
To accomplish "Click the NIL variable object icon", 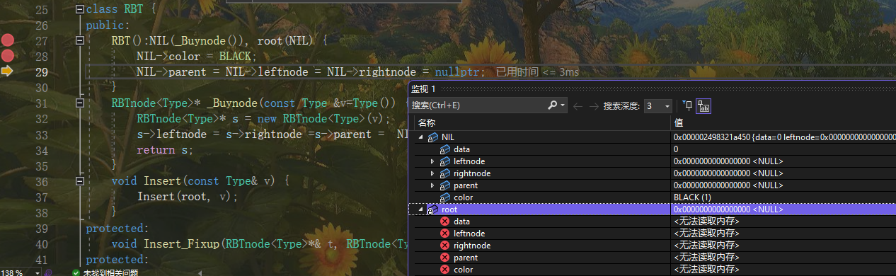I will (x=432, y=137).
